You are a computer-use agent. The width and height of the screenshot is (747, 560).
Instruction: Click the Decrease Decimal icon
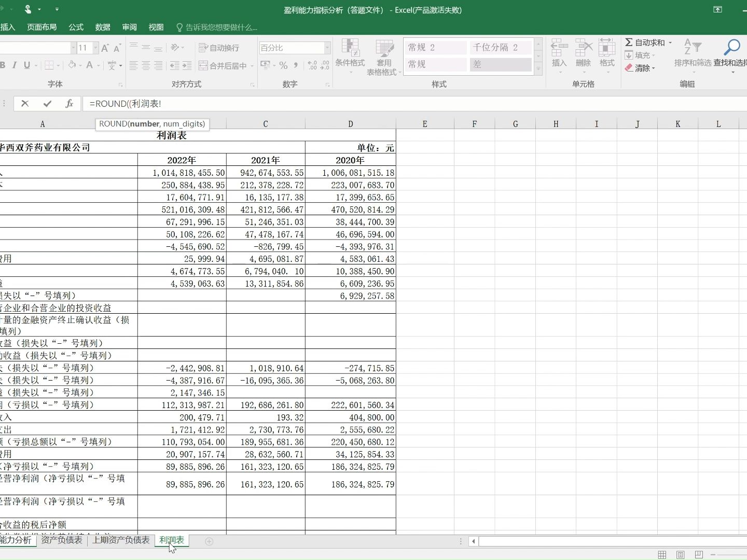tap(325, 65)
